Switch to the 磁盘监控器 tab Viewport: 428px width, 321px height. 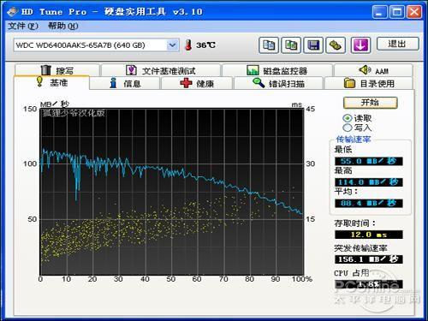point(277,70)
